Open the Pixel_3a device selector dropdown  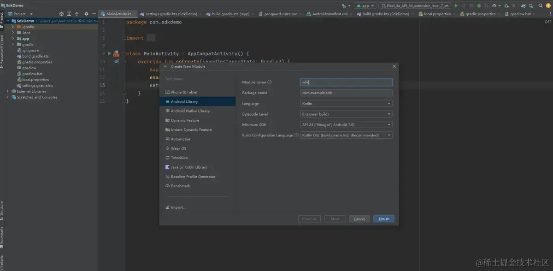[x=414, y=6]
